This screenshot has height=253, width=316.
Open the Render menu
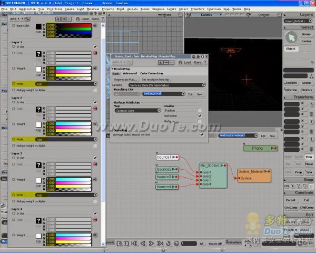pos(145,9)
